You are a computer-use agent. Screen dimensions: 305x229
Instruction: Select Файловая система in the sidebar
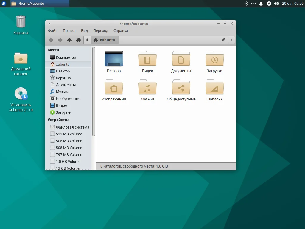coord(72,127)
